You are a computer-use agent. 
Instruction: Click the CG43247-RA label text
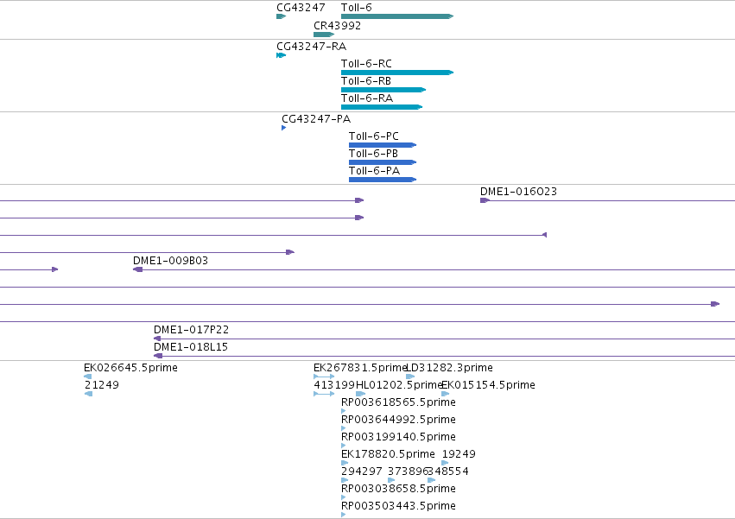311,47
